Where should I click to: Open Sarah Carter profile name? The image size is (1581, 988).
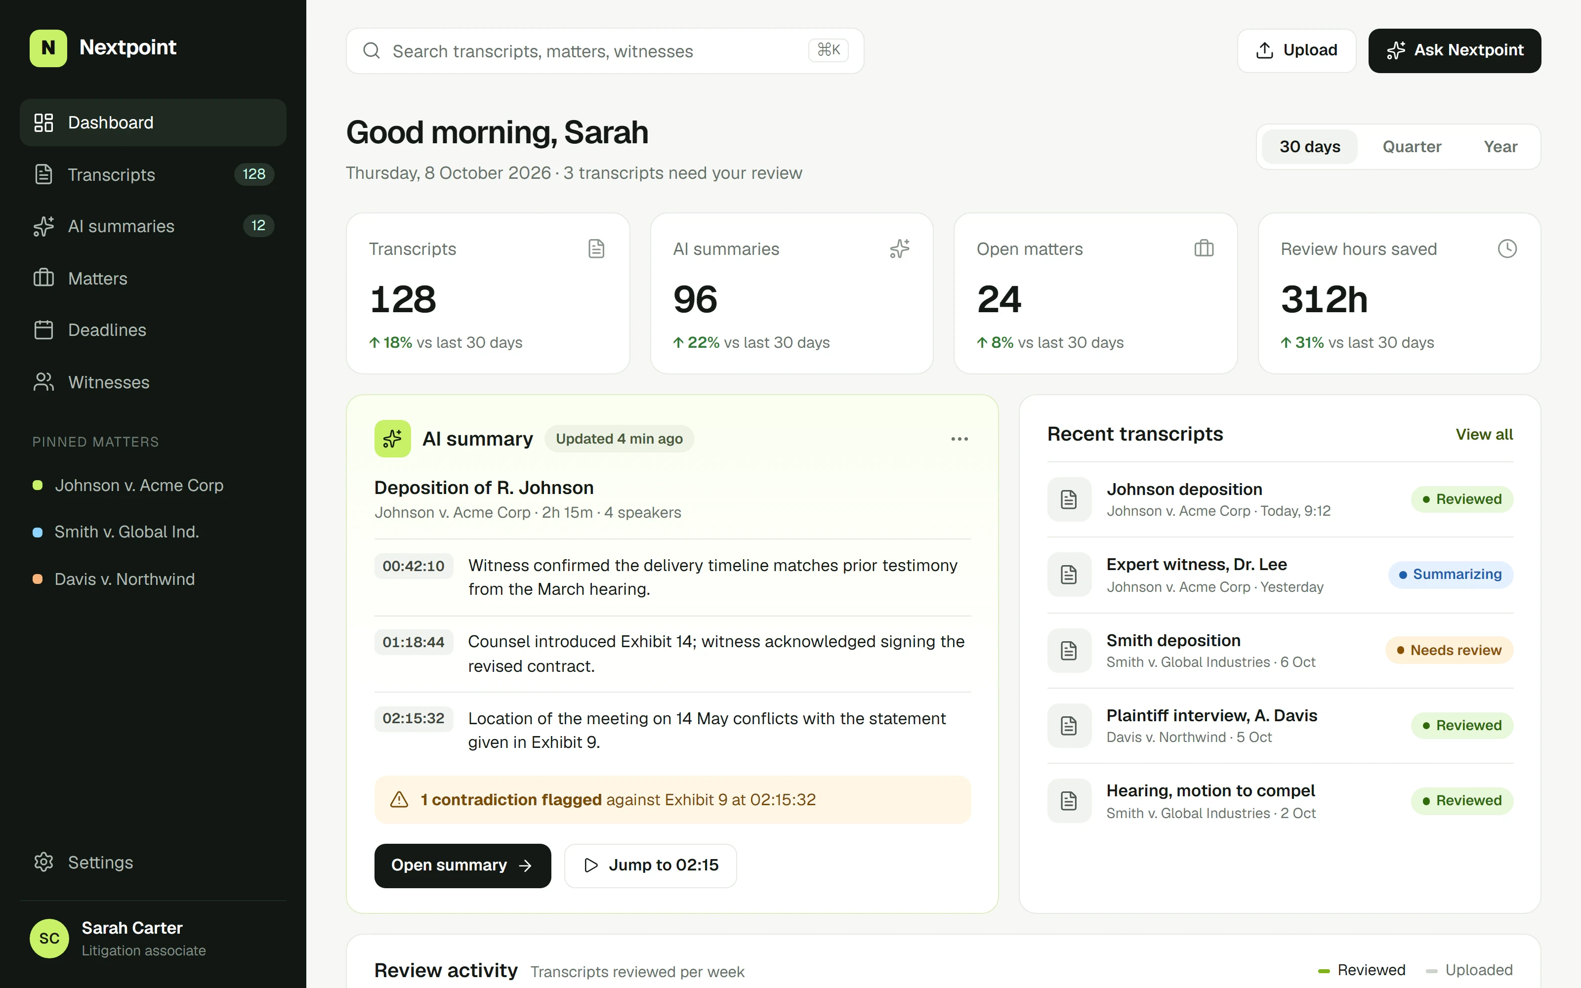(132, 929)
